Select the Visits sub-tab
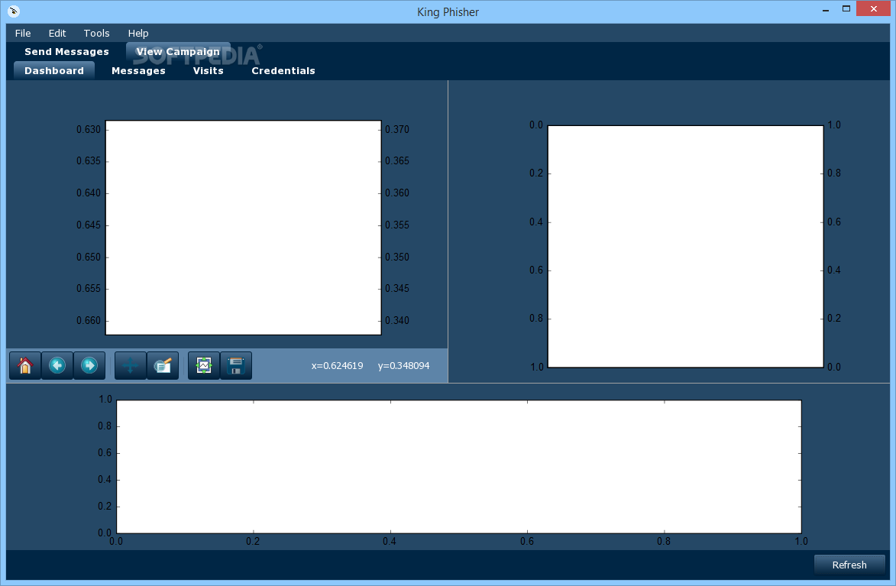The image size is (896, 586). click(x=208, y=71)
